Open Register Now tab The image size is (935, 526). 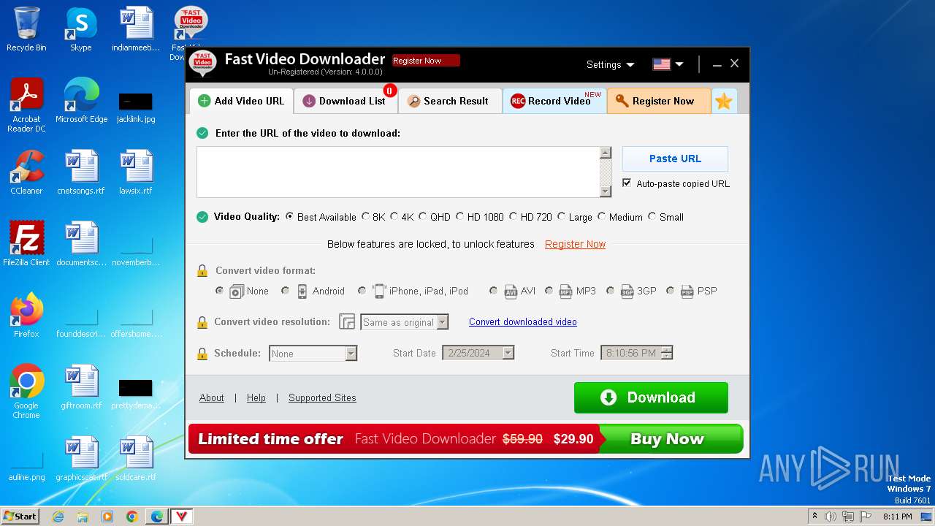click(x=659, y=102)
